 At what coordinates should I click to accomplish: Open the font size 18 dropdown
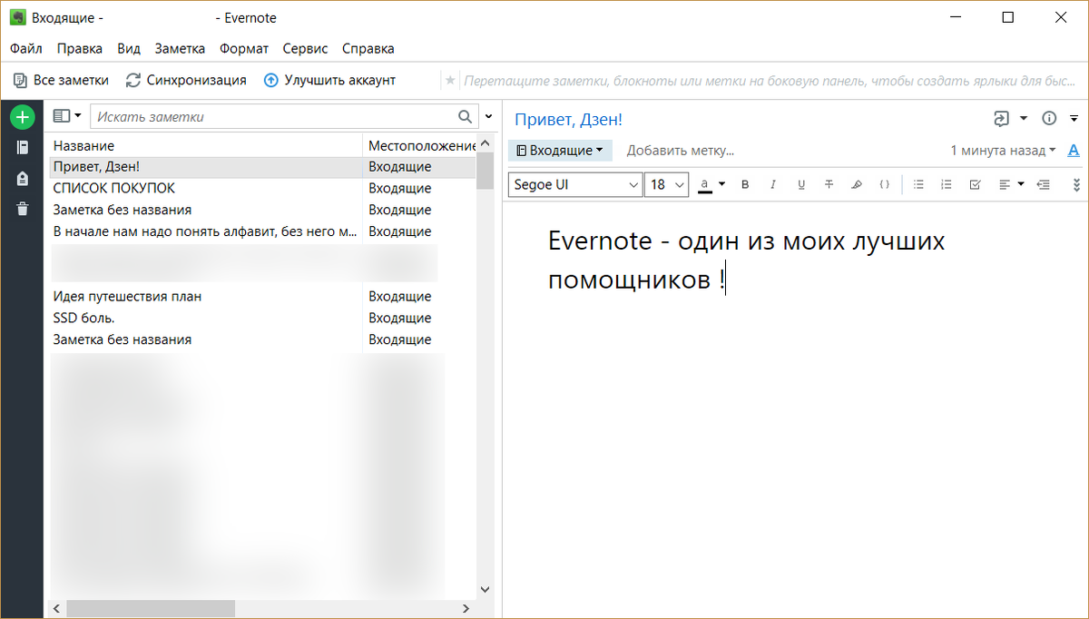tap(668, 184)
